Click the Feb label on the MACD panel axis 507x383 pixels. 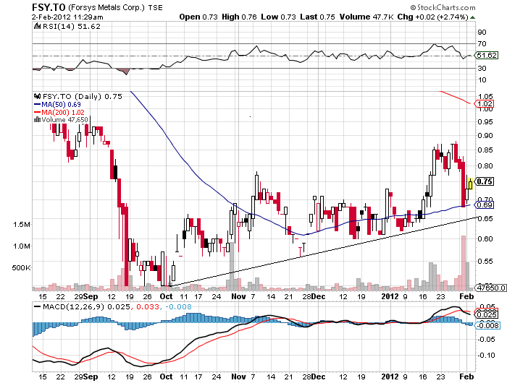(466, 376)
